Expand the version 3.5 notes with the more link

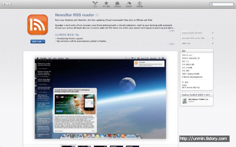click(171, 44)
